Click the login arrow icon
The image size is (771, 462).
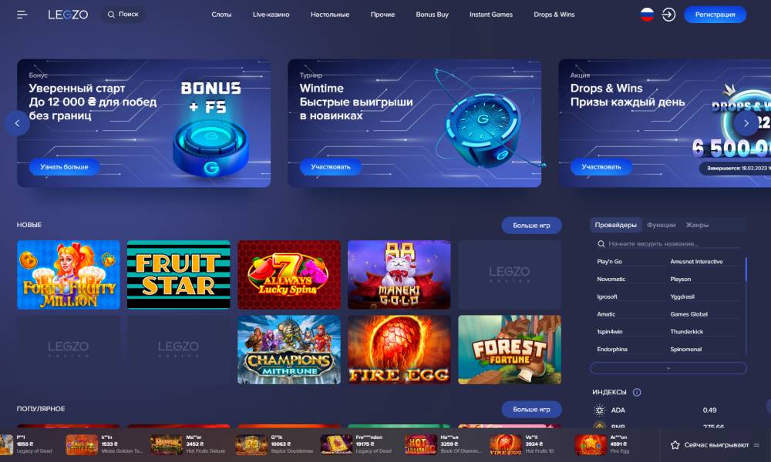(668, 15)
